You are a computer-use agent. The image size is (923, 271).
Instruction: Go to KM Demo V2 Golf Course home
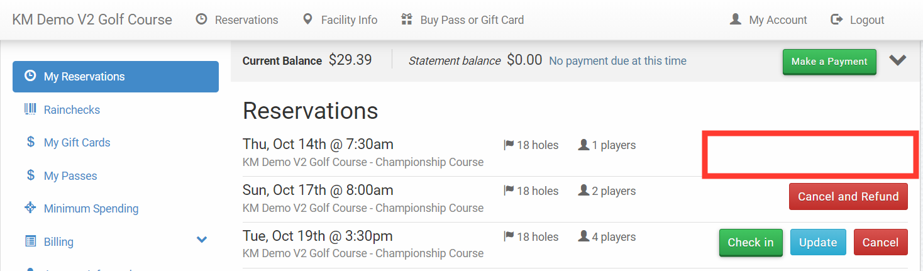point(92,19)
